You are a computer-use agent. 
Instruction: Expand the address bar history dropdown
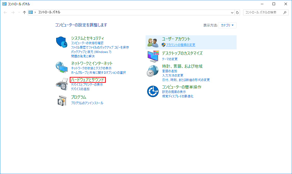232,12
